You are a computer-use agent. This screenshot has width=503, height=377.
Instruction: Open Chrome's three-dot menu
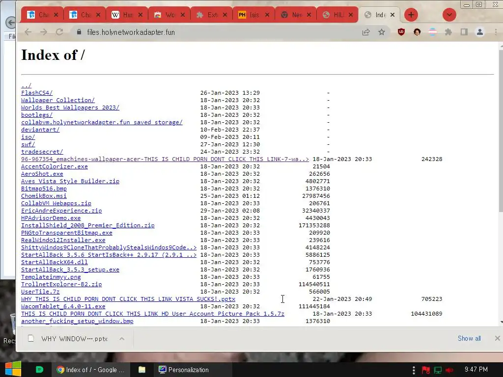(496, 32)
